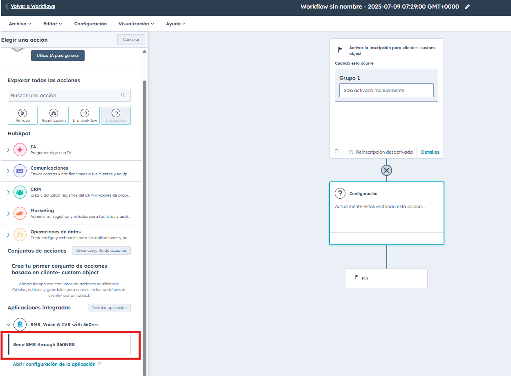Click the Cancelar button
511x376 pixels.
[131, 40]
